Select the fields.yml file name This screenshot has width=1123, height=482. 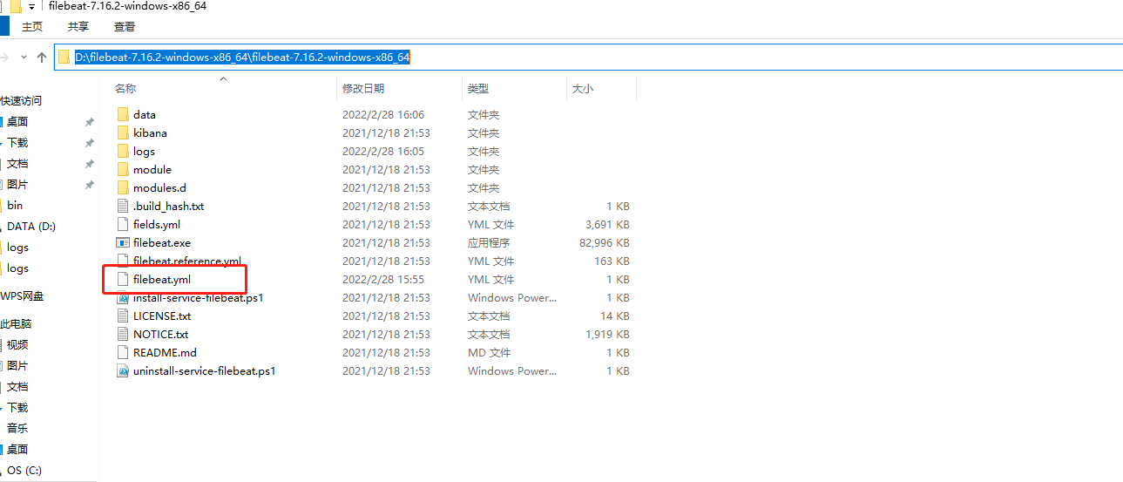coord(157,224)
